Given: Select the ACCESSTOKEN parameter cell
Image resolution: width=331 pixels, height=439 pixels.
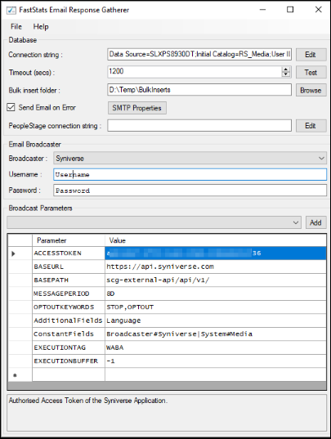Looking at the screenshot, I should point(69,253).
